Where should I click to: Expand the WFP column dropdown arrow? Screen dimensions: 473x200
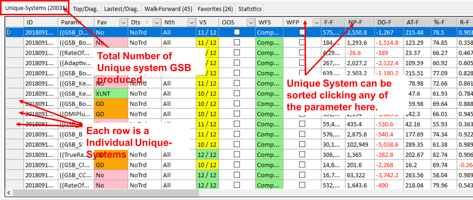point(316,22)
